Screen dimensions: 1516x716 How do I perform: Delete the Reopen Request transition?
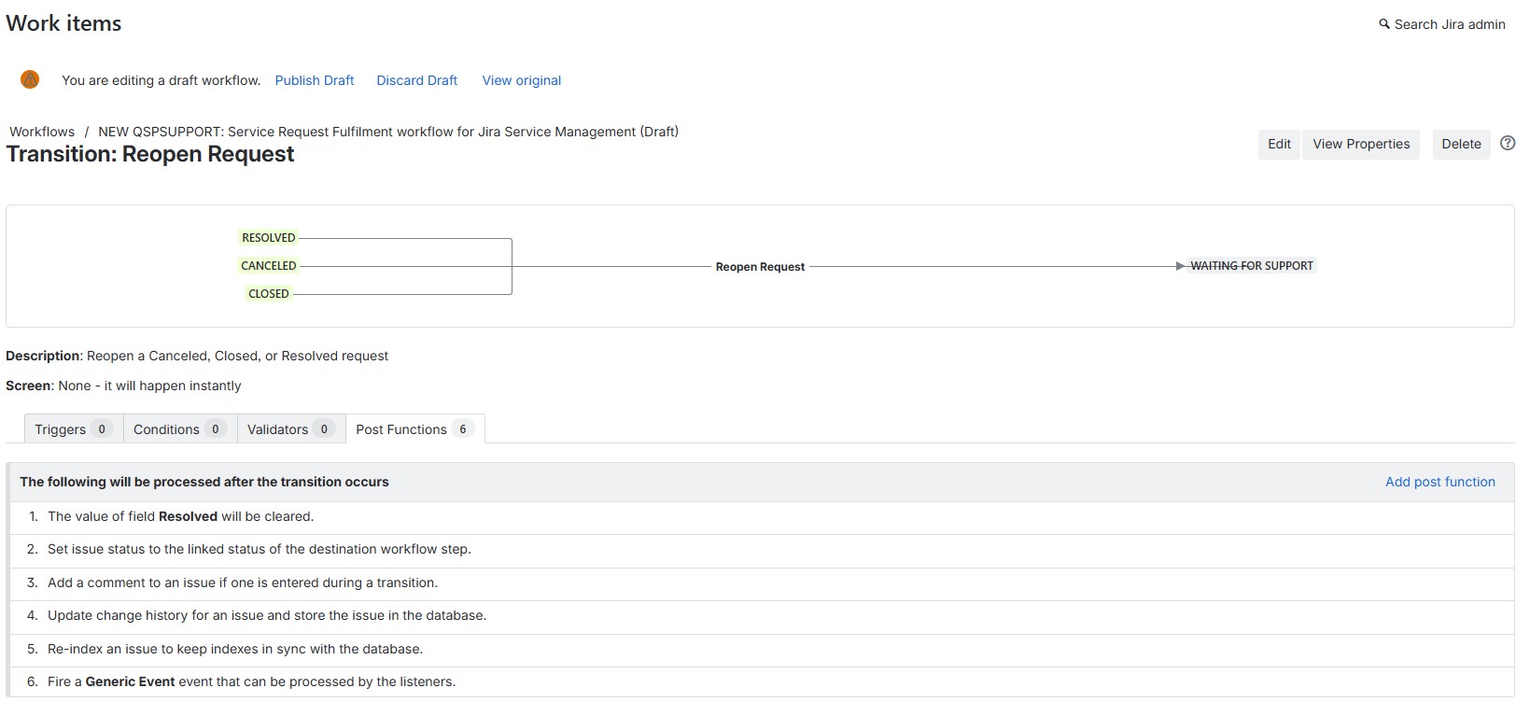coord(1461,144)
